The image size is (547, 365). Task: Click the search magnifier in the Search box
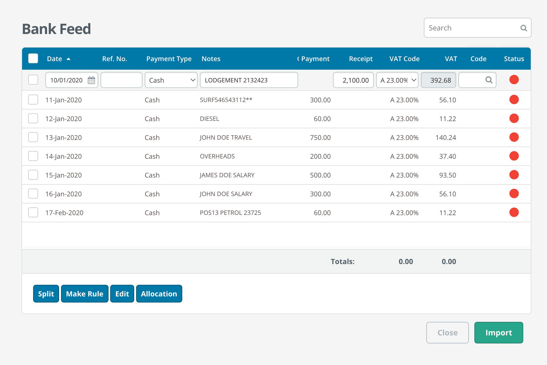click(524, 28)
